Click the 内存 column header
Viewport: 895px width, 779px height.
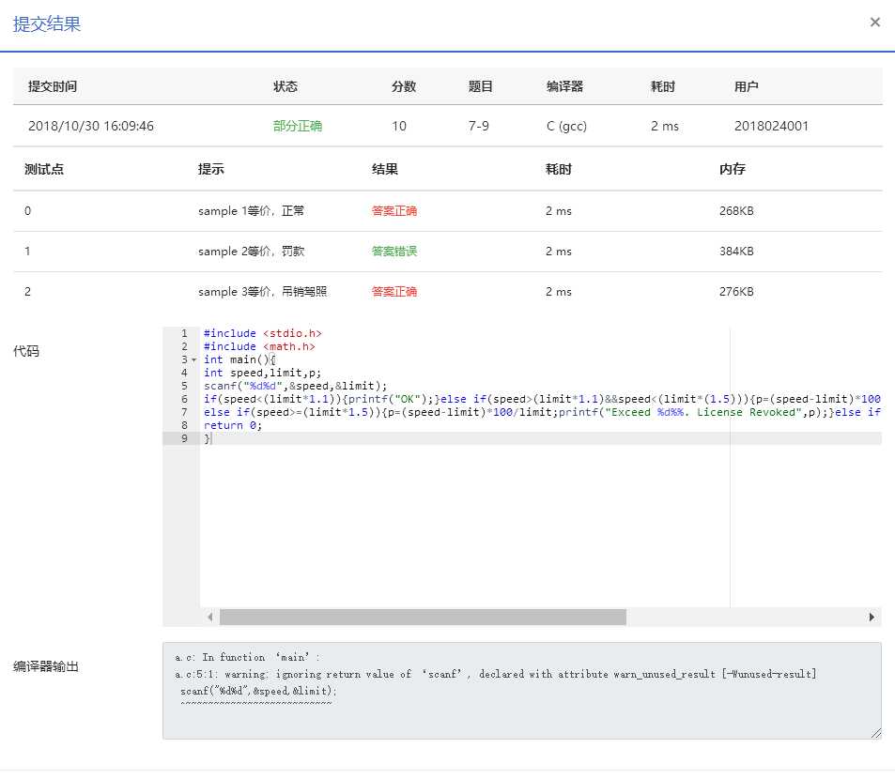tap(733, 169)
